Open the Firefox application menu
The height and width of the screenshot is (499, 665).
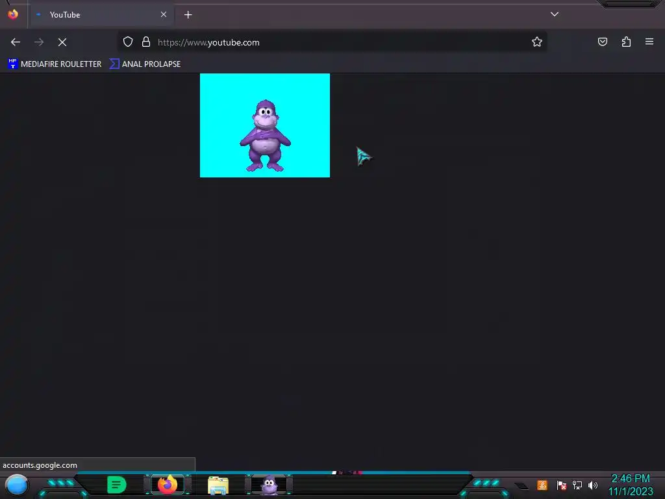coord(649,42)
